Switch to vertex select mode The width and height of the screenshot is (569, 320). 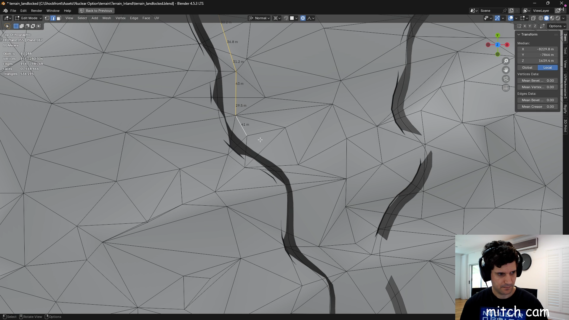tap(47, 18)
